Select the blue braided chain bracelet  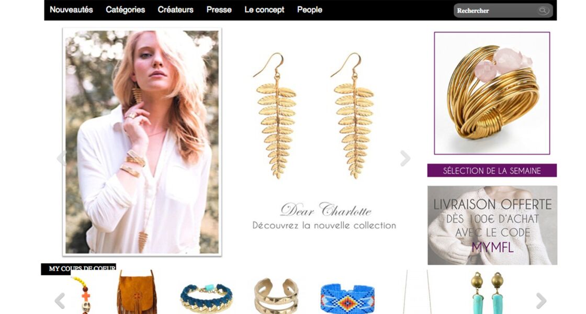[x=206, y=298]
